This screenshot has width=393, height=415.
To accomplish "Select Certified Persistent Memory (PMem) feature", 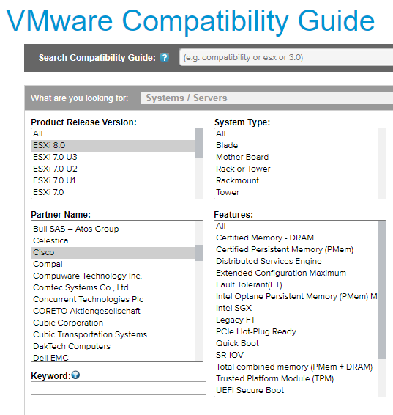I will [x=296, y=249].
